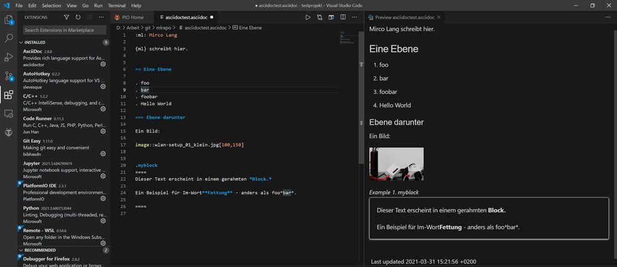The image size is (617, 267).
Task: Refresh the extensions list
Action: pyautogui.click(x=78, y=17)
